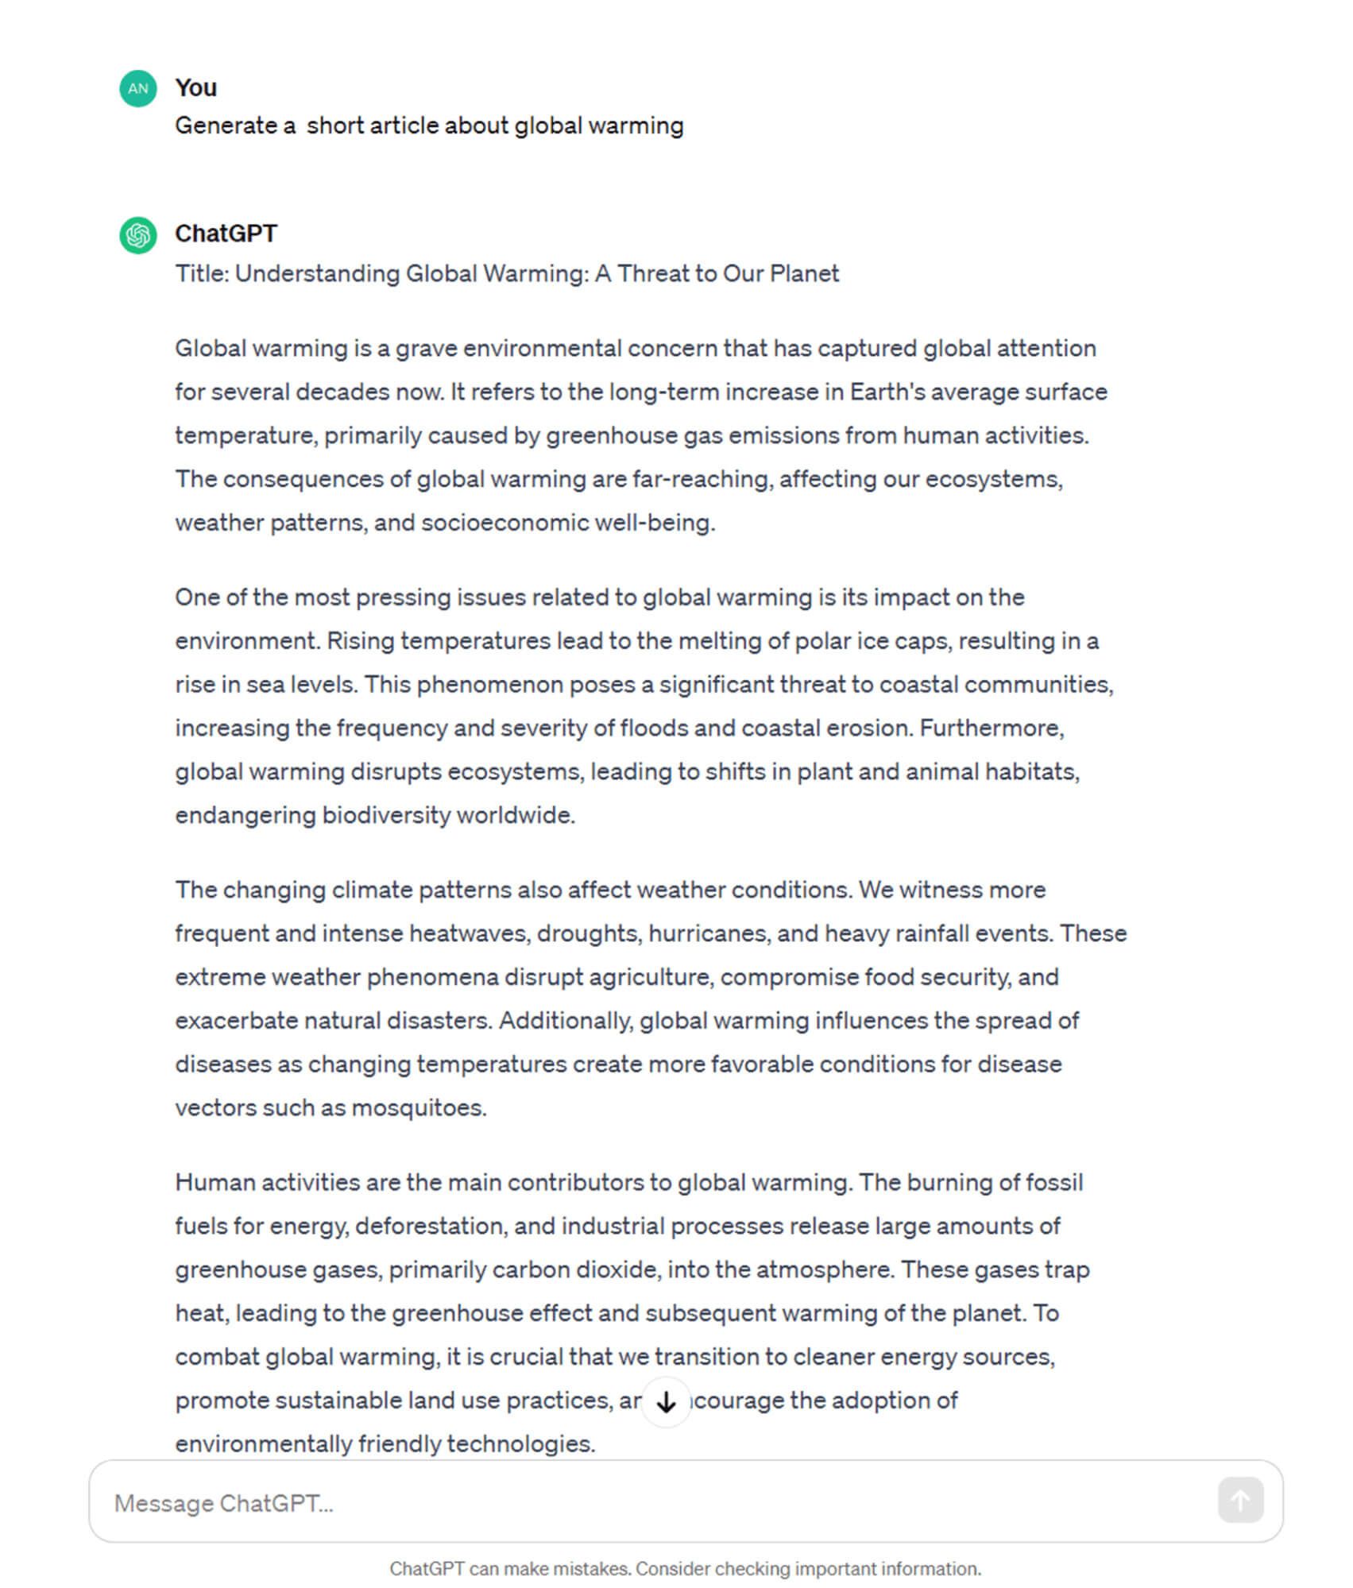Click the "ChatGPT can make mistakes" disclaimer
The height and width of the screenshot is (1588, 1353).
click(685, 1569)
